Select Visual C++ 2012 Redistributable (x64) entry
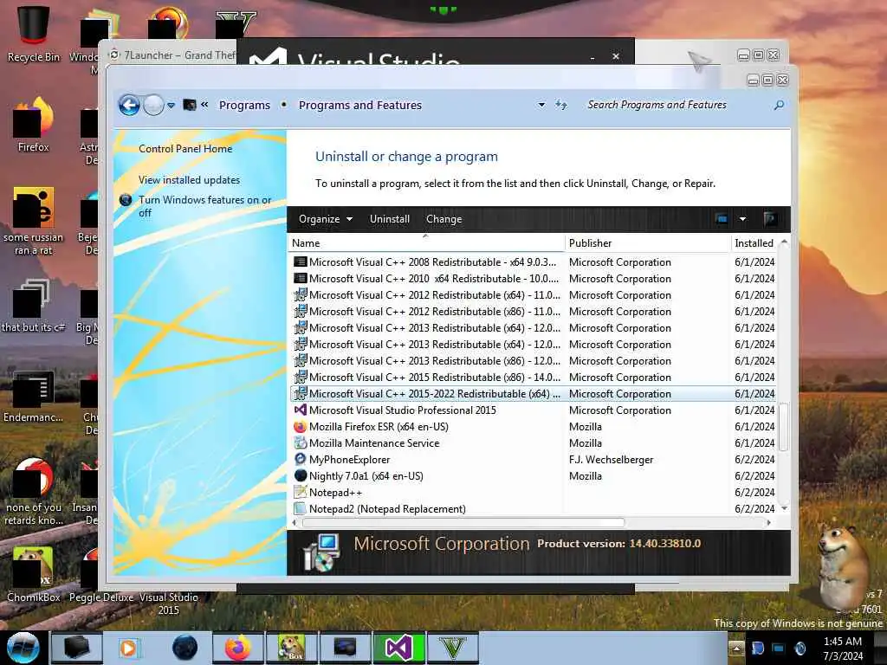This screenshot has height=665, width=887. (x=534, y=295)
